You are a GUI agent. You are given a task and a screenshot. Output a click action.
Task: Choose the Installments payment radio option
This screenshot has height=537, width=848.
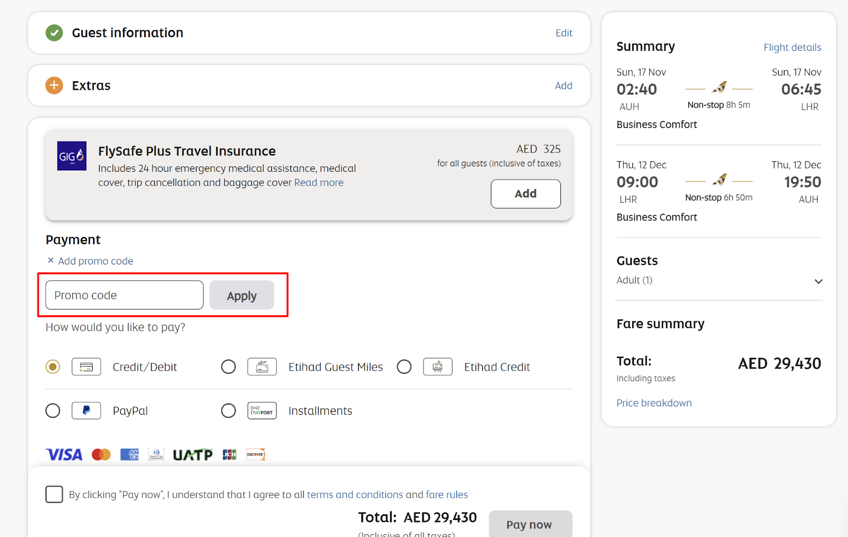point(228,411)
